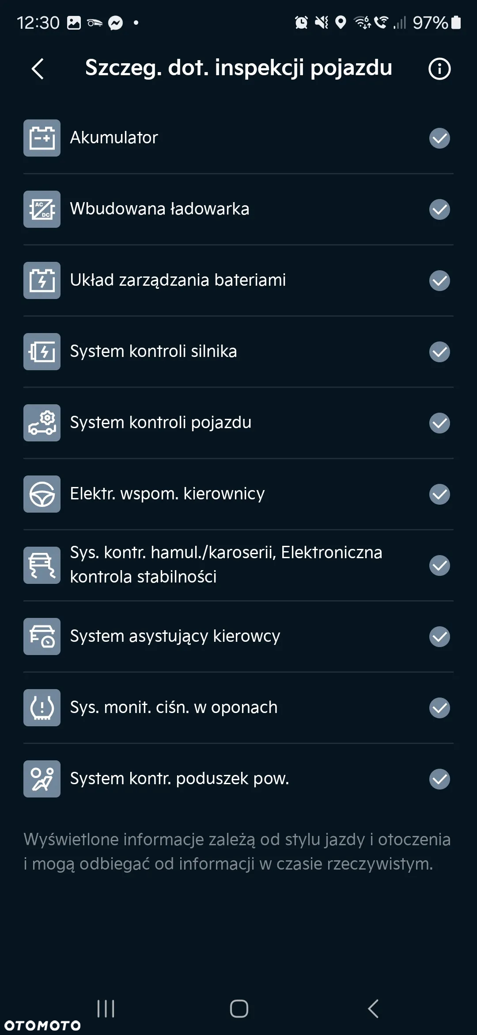Tap the steering wheel icon
The image size is (477, 1035).
coord(42,494)
